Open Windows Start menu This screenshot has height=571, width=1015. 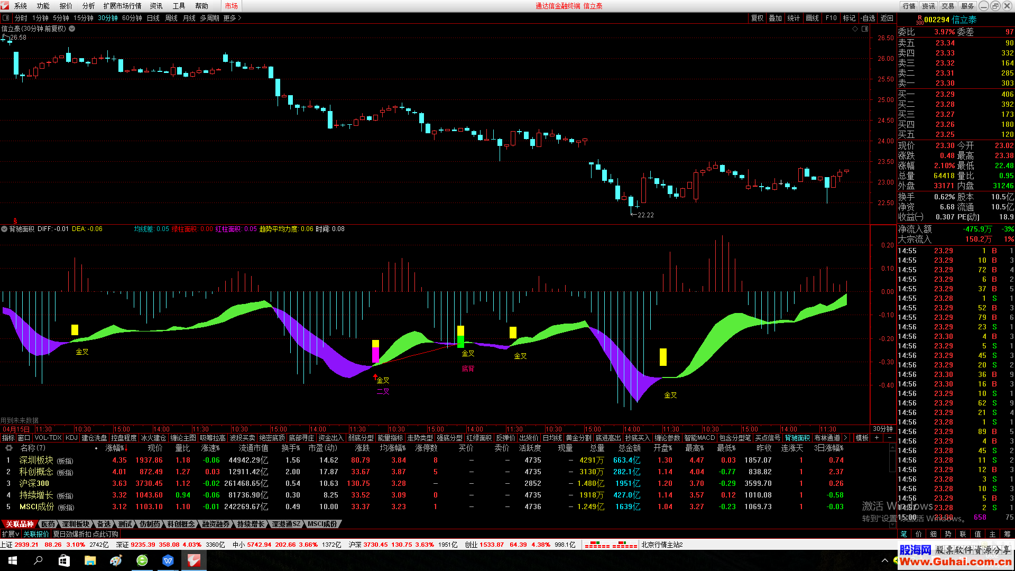[x=13, y=560]
